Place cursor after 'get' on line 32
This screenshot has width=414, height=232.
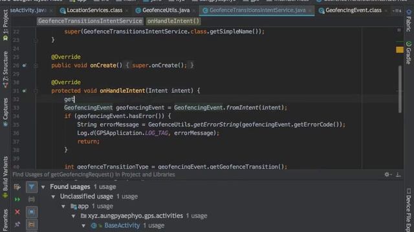75,99
